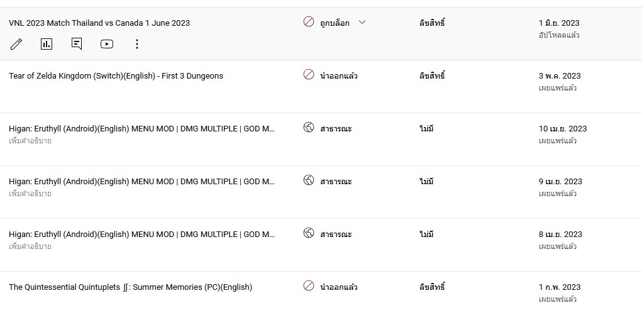Click removed icon on Quintessential Quintuplets row

309,286
